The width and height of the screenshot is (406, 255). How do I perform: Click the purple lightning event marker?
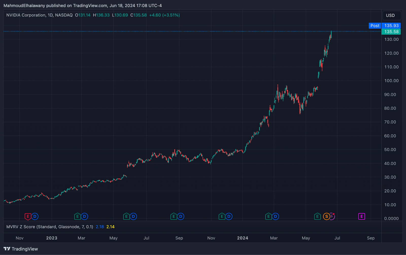coord(332,216)
